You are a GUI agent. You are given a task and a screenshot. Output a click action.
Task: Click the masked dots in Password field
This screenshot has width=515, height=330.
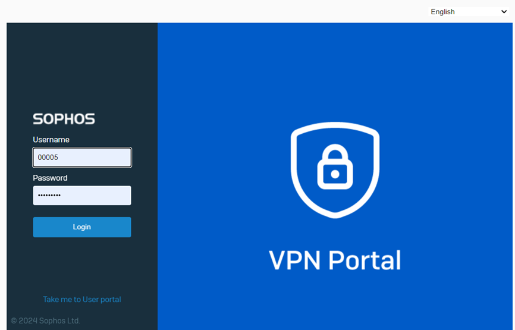[x=49, y=196]
